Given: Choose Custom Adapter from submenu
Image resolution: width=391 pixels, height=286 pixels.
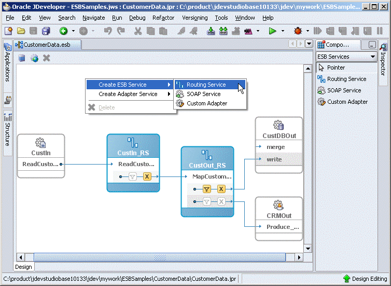Looking at the screenshot, I should pos(210,103).
